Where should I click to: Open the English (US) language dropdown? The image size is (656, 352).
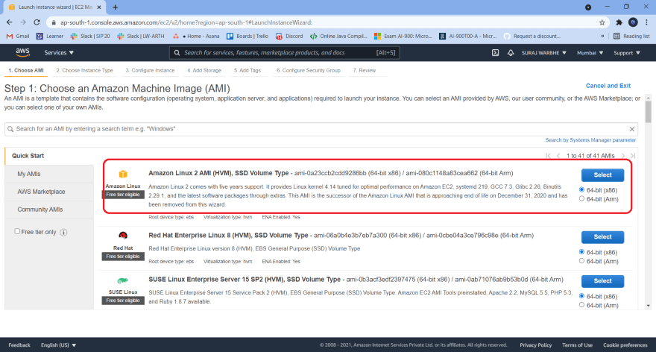[x=59, y=345]
